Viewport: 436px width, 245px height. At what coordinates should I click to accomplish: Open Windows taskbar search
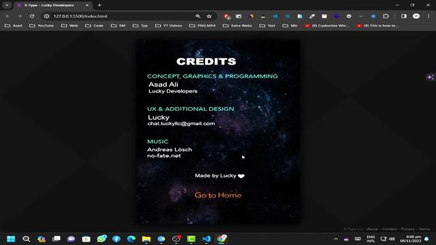coord(26,239)
